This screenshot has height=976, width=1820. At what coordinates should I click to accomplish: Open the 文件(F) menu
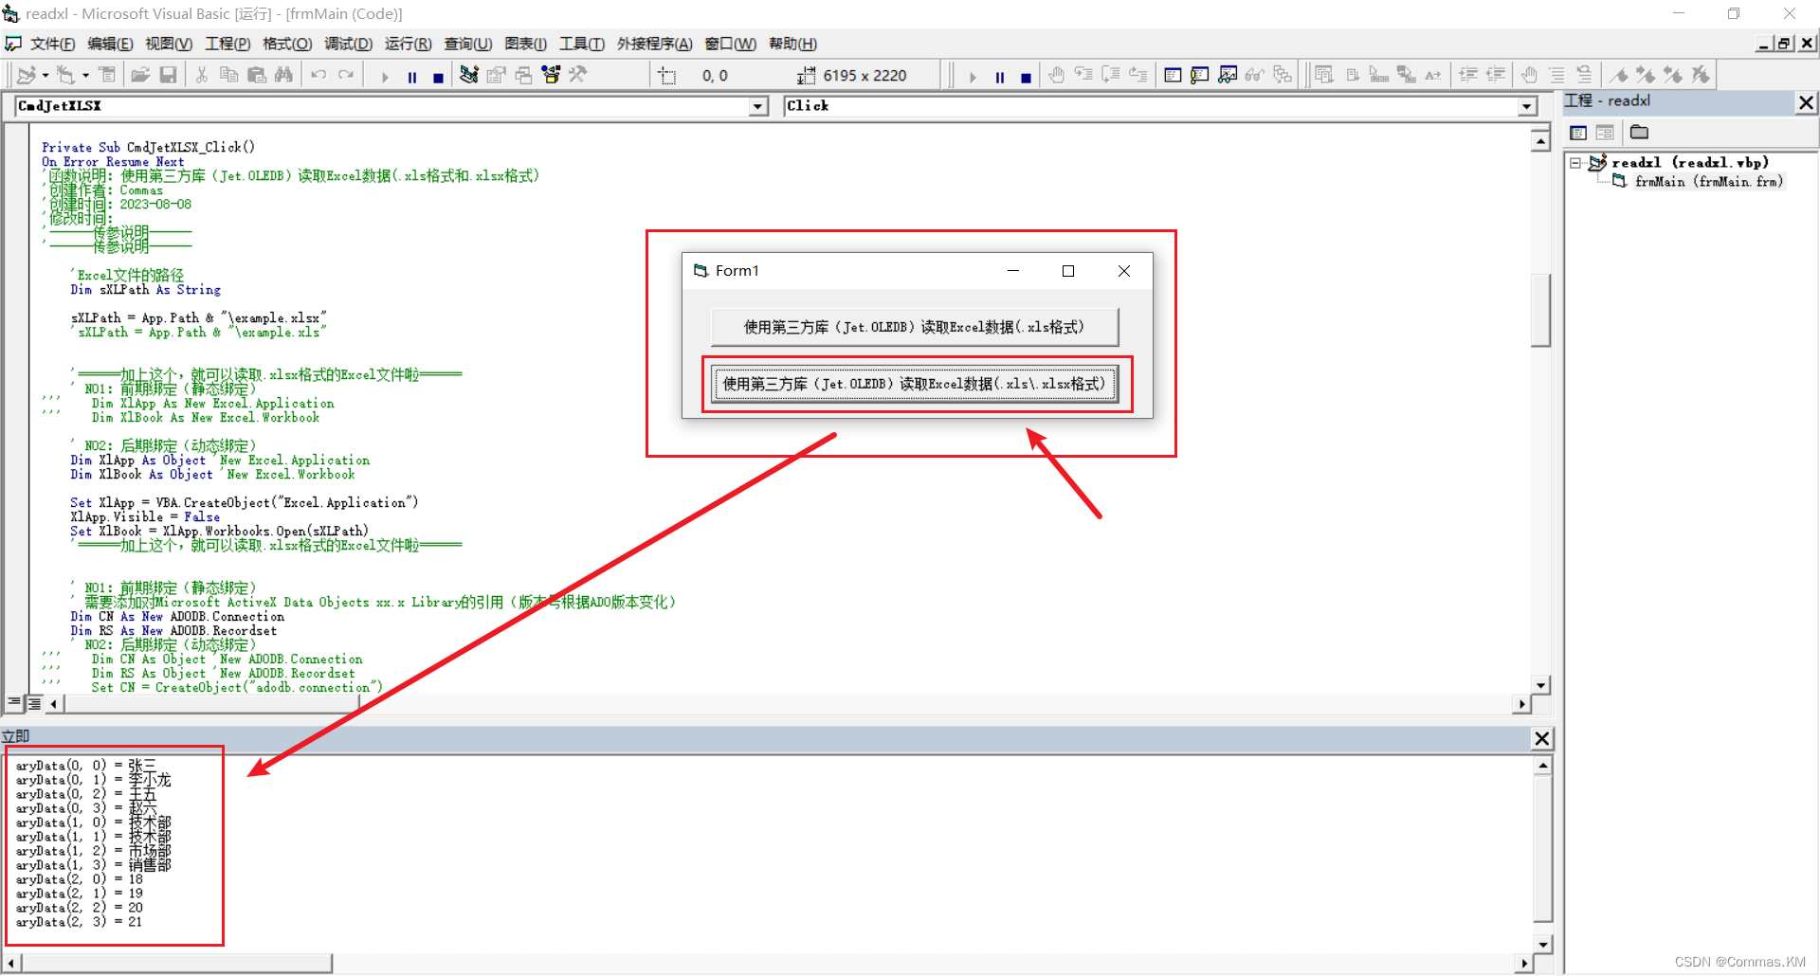tap(52, 44)
